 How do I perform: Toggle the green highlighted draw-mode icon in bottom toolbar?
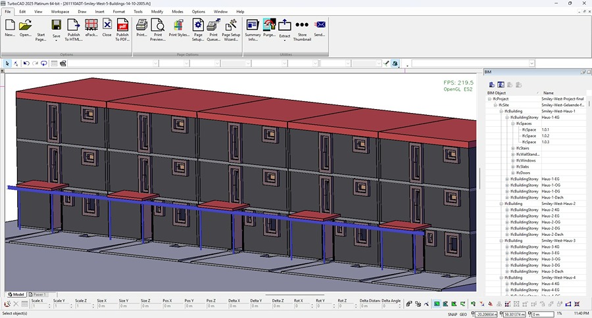coord(437,304)
